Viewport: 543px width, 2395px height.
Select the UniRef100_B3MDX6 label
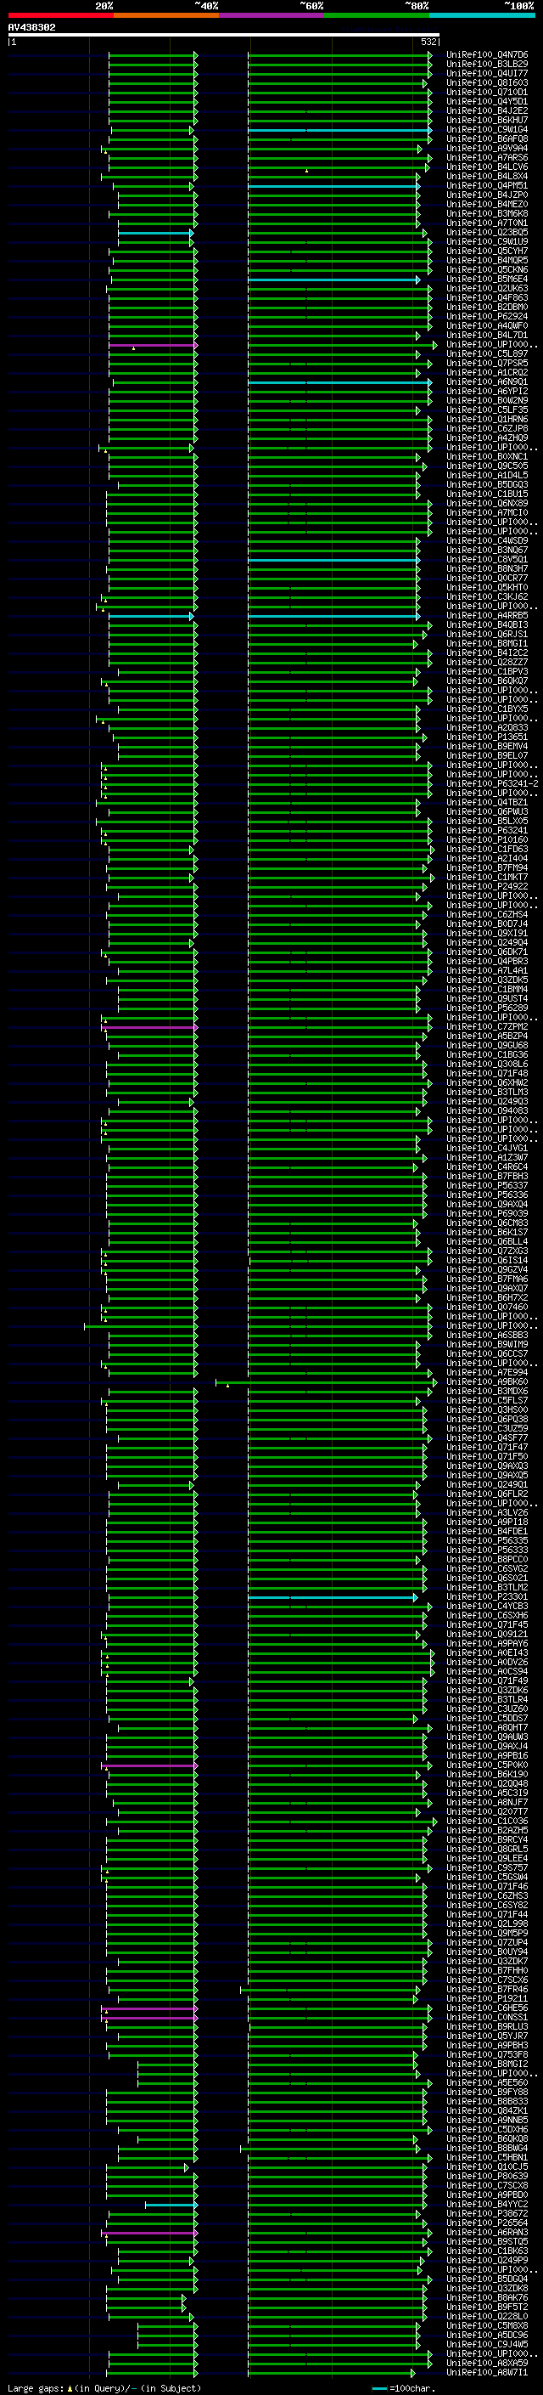point(487,1391)
